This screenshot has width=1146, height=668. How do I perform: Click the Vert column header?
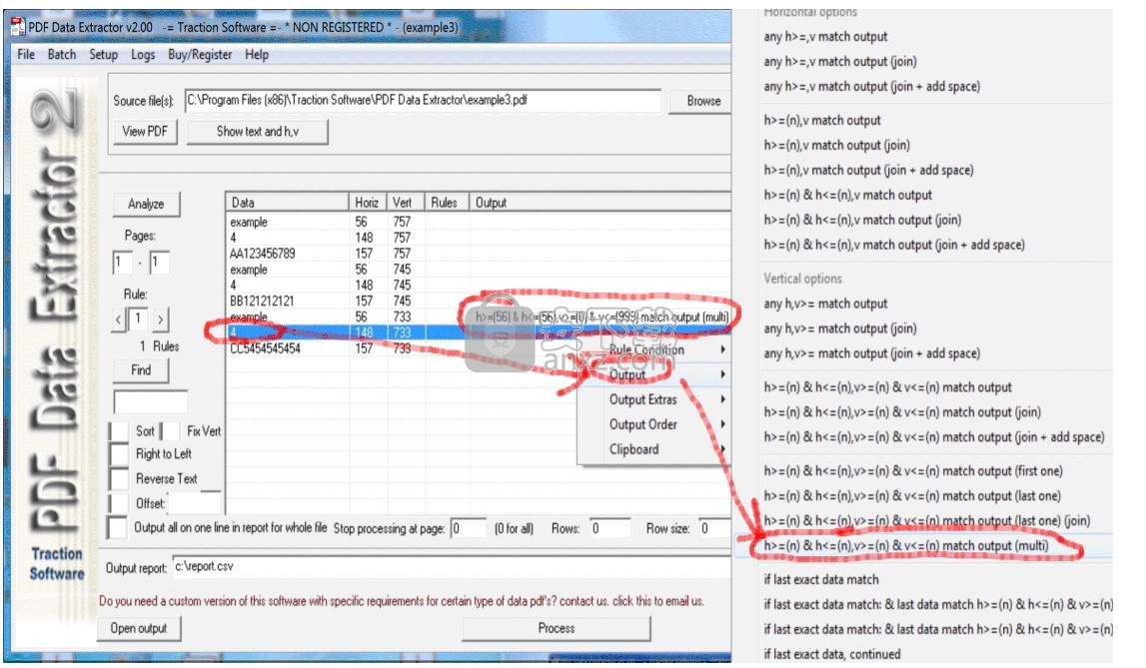pyautogui.click(x=405, y=203)
